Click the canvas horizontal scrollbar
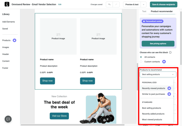This screenshot has width=182, height=126. pyautogui.click(x=73, y=125)
